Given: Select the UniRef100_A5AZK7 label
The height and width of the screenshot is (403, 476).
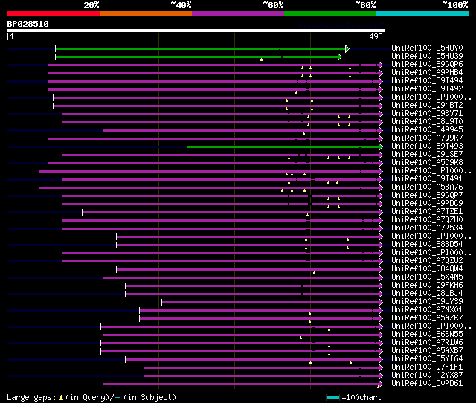Looking at the screenshot, I should [x=427, y=318].
